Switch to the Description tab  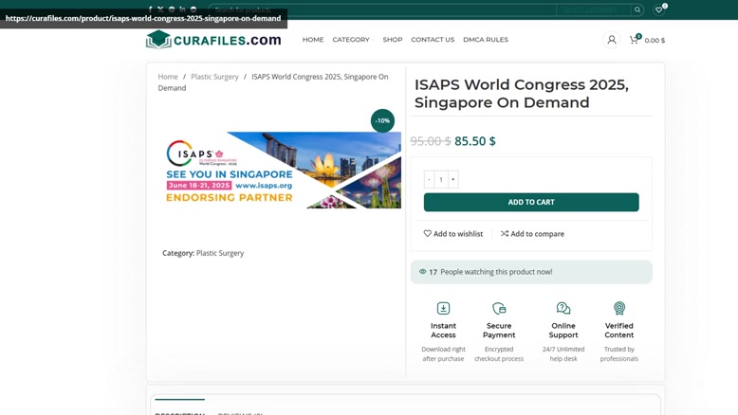(x=180, y=412)
